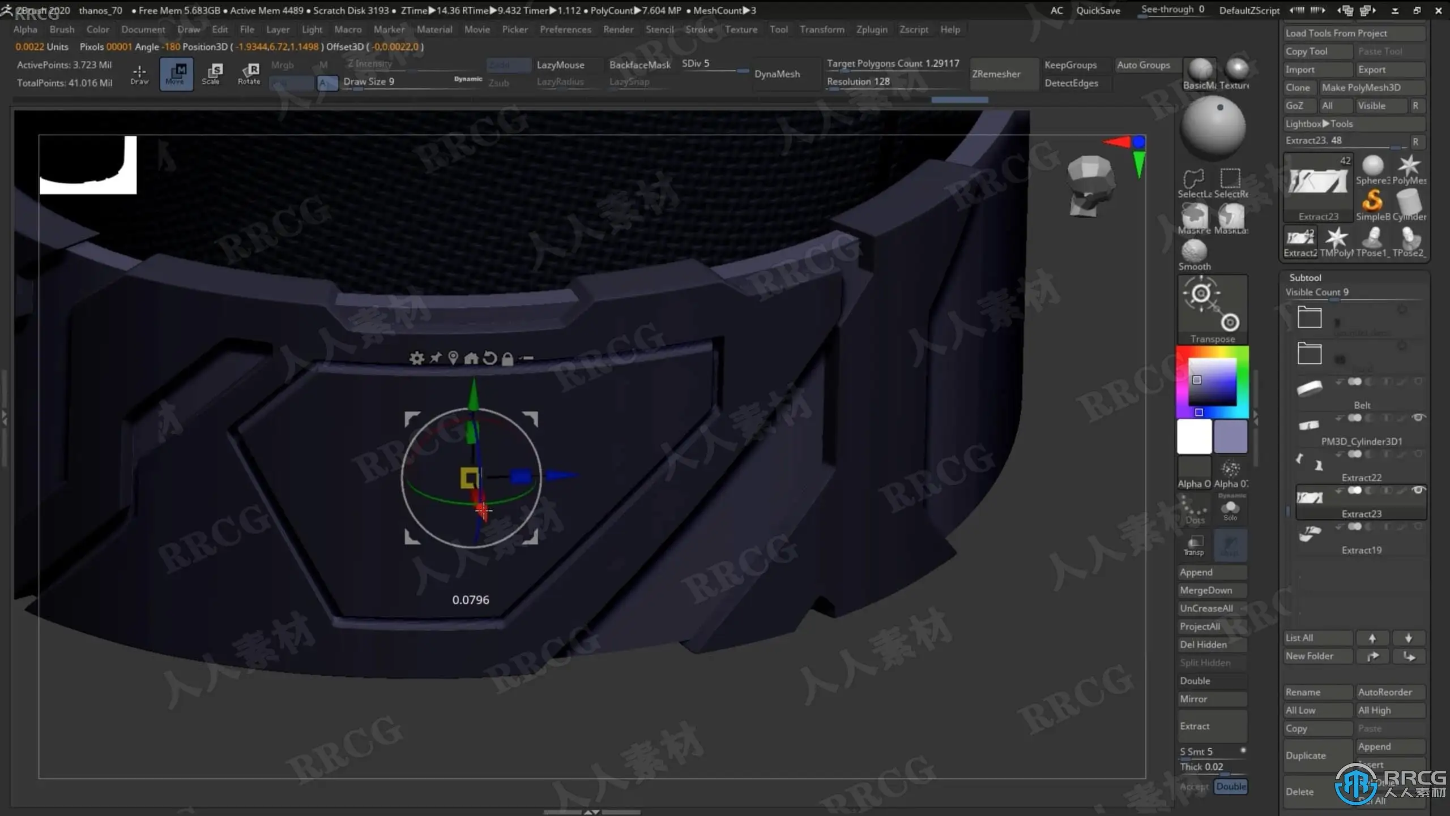Select the Rotate transform tool
The height and width of the screenshot is (816, 1450).
[249, 74]
